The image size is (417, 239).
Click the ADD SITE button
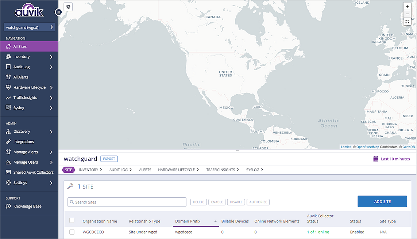[x=382, y=201]
